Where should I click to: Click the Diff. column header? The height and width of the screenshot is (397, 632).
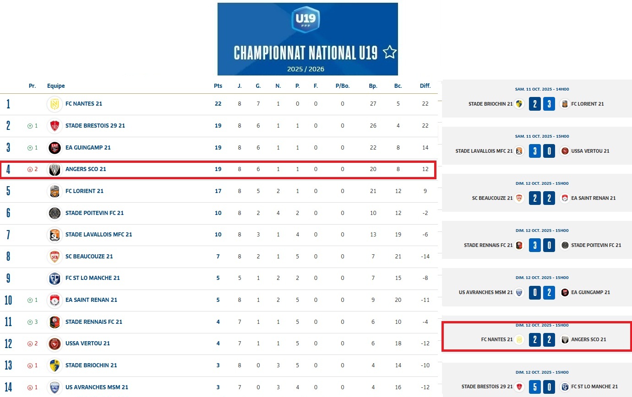[425, 86]
